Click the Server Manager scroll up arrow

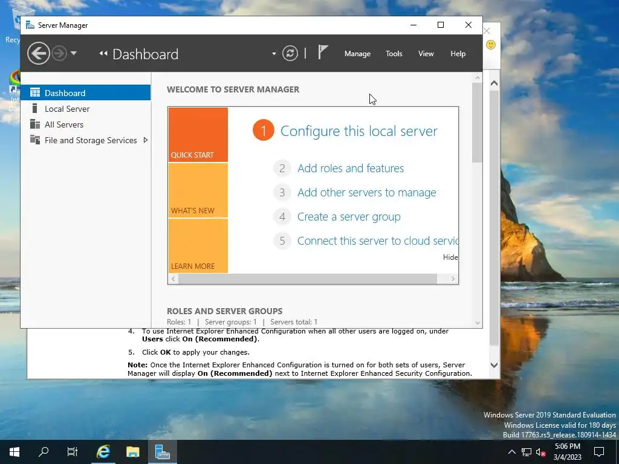coord(478,78)
